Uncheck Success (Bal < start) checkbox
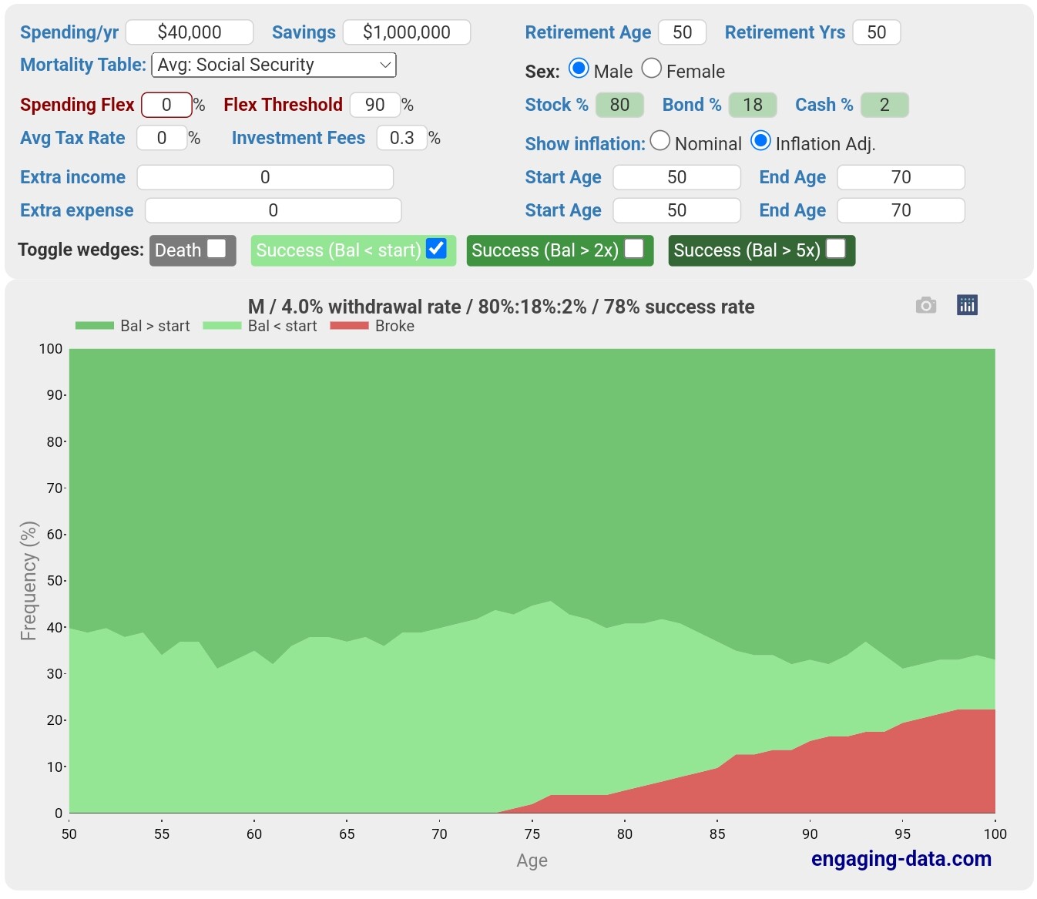This screenshot has width=1037, height=899. [436, 249]
